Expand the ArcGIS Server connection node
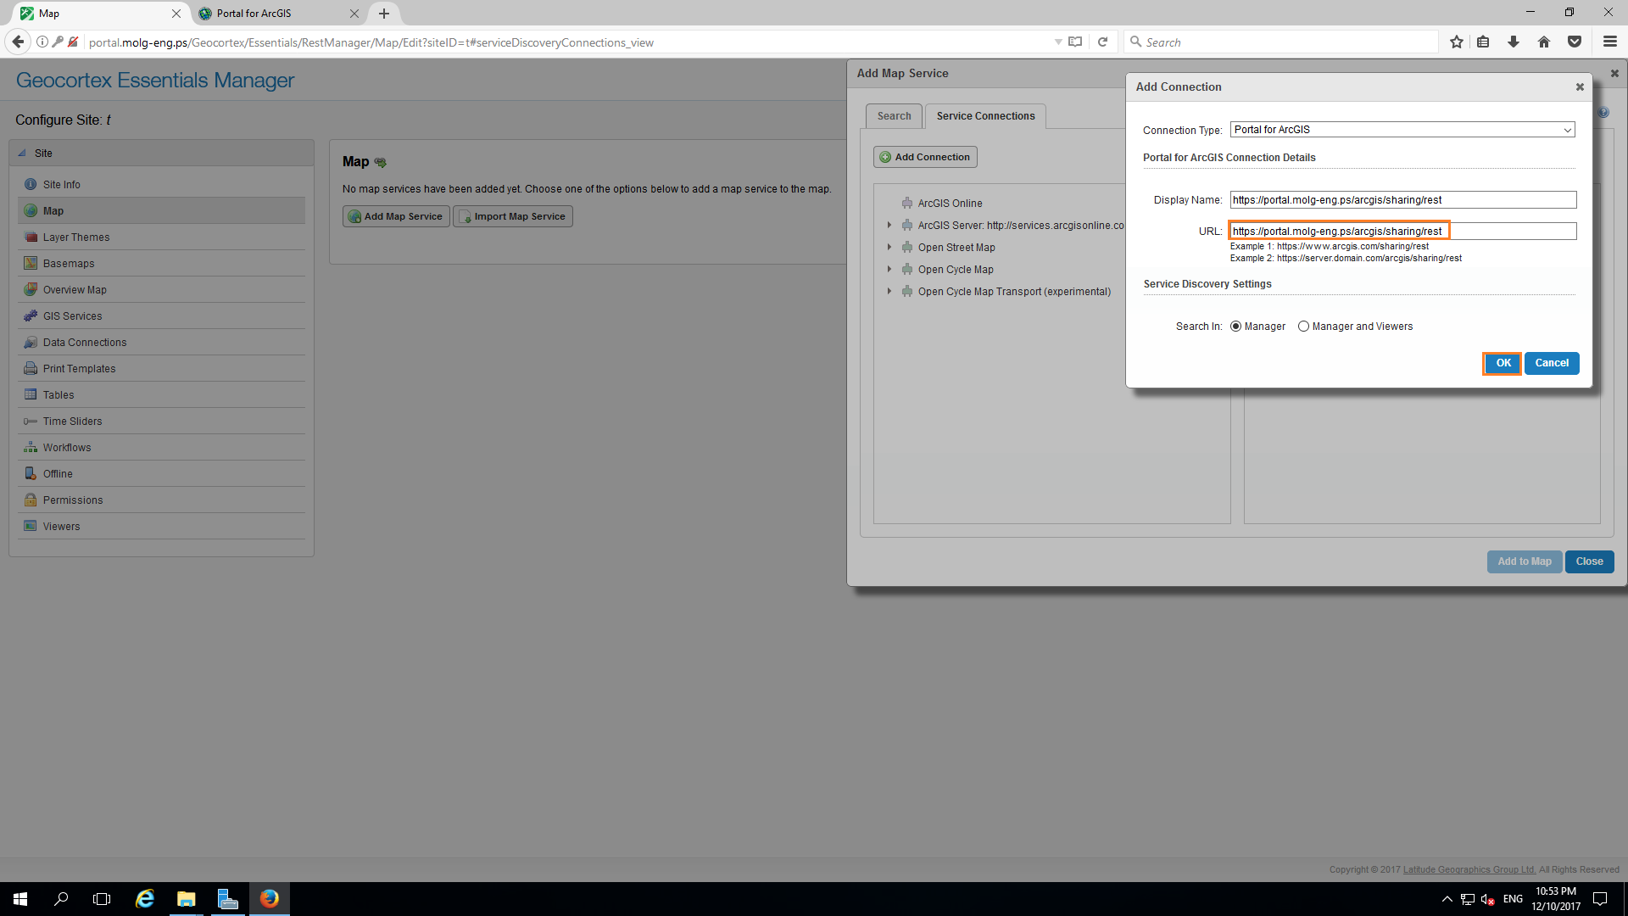 click(x=889, y=226)
